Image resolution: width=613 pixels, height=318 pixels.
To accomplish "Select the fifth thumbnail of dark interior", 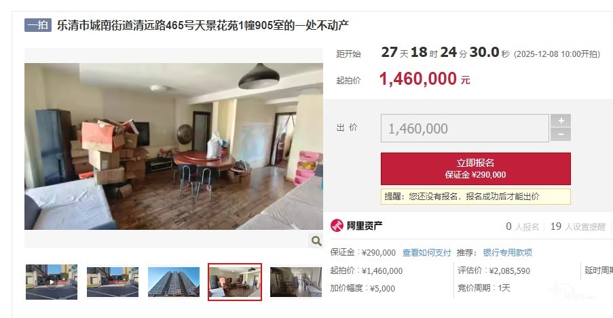I will coord(296,282).
